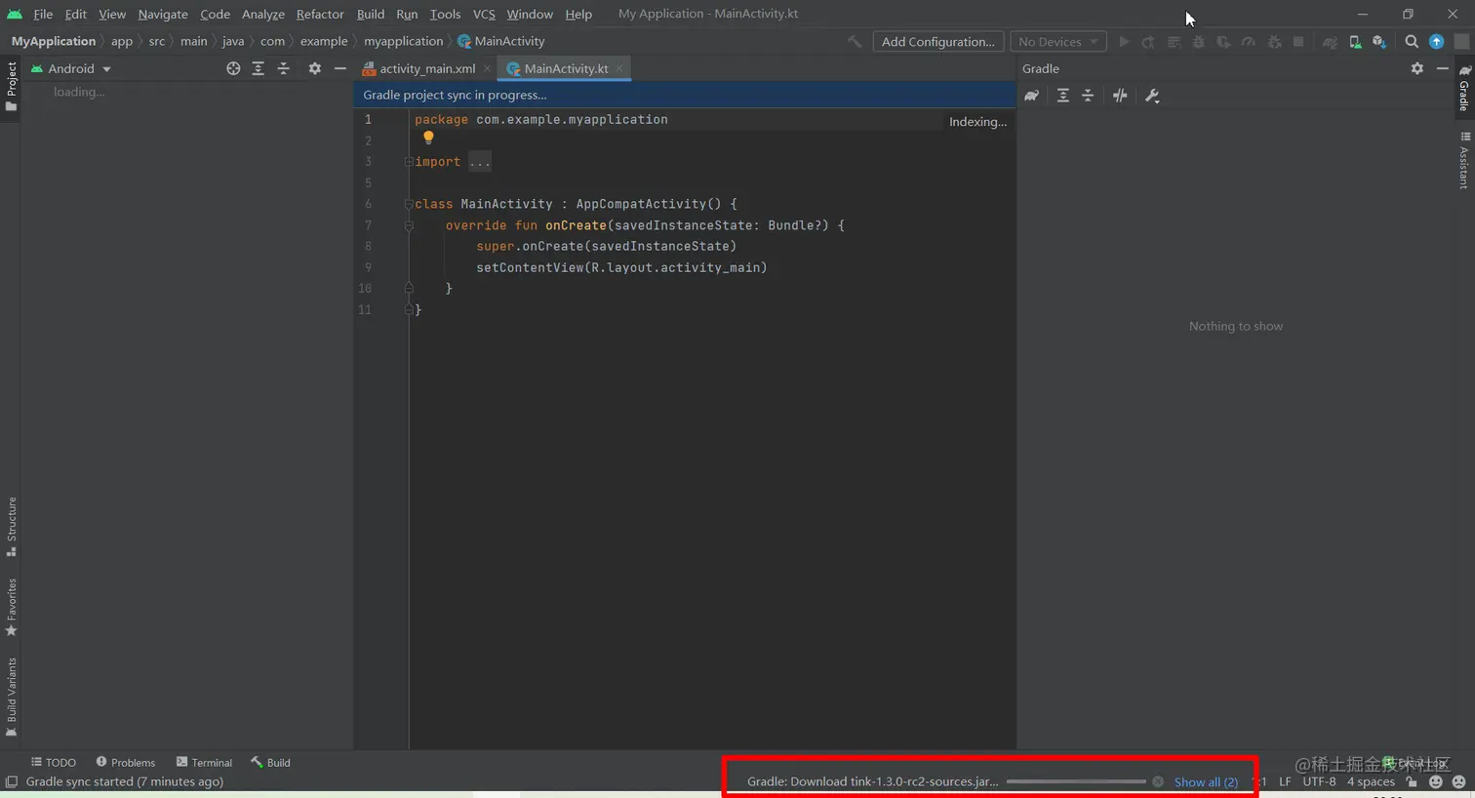
Task: Open the AVD Manager icon
Action: pos(1355,42)
